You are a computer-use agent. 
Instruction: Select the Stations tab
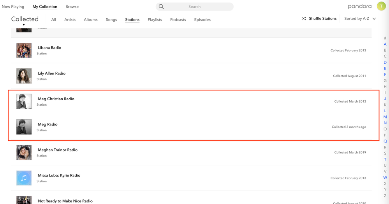pos(132,19)
